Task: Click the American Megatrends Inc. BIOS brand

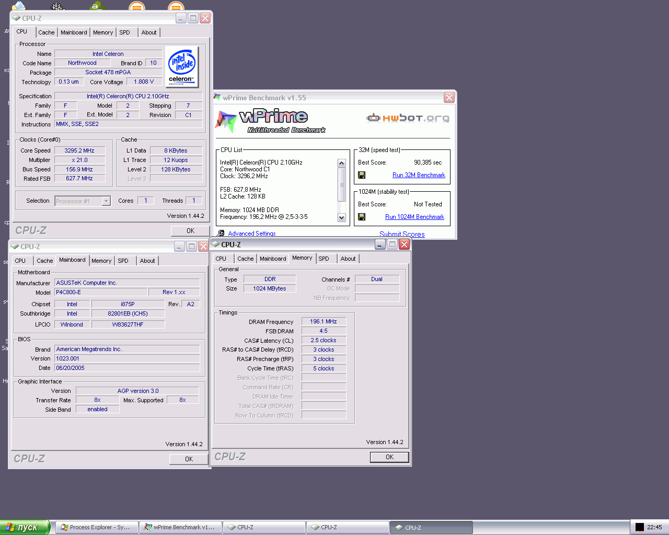Action: [x=127, y=349]
